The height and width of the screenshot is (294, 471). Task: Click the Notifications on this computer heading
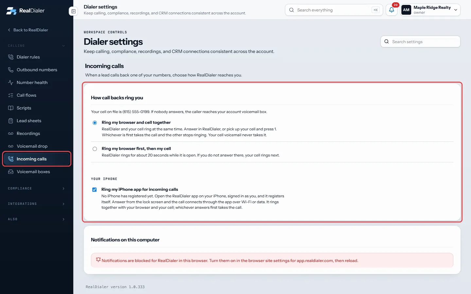point(125,240)
